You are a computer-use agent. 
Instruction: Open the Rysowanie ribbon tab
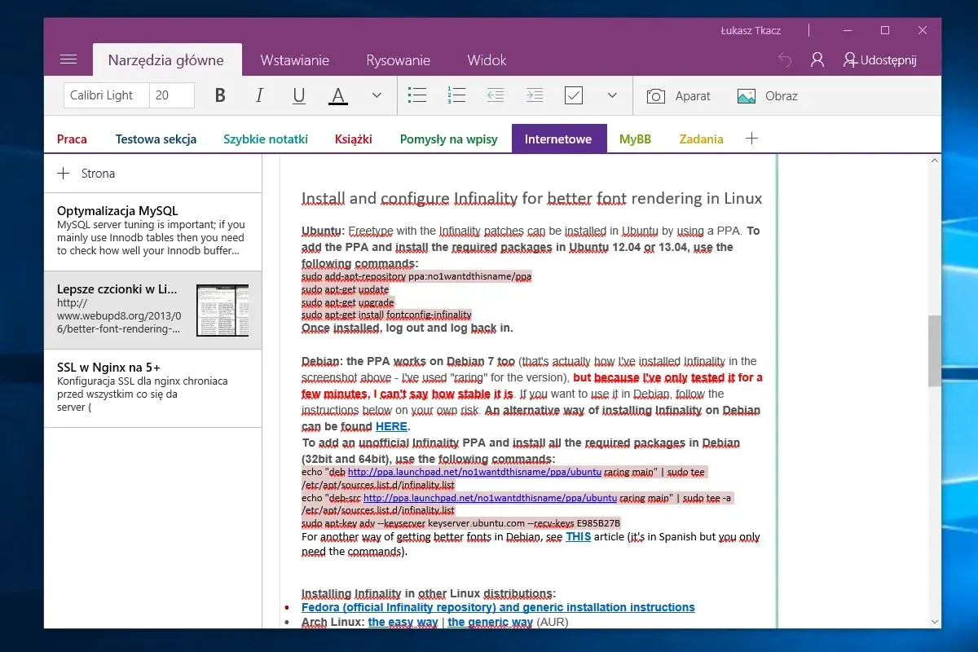399,59
